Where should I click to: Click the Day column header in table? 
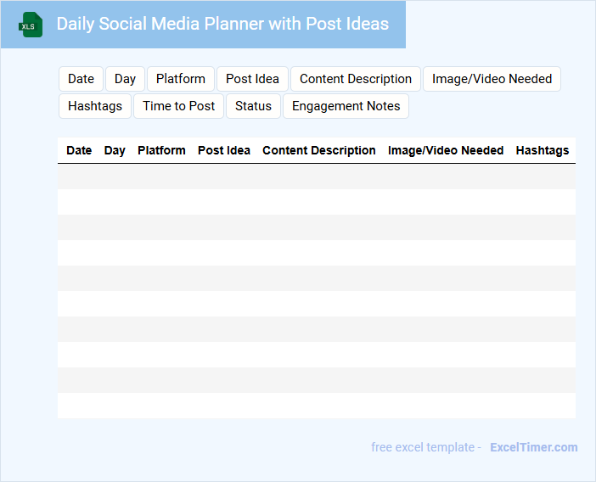[x=115, y=150]
